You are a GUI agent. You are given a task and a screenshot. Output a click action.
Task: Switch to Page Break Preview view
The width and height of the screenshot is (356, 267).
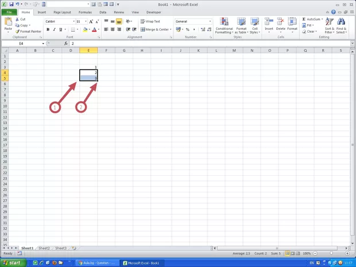[x=298, y=253]
